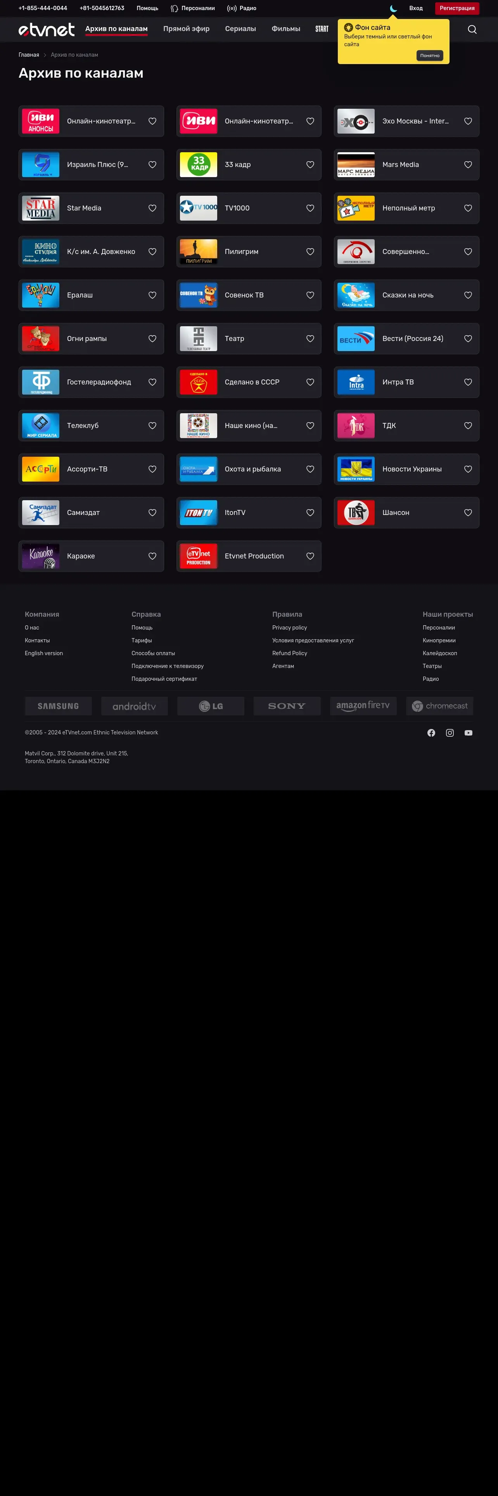Click the amazon fireTV logo
This screenshot has height=1496, width=498.
[x=363, y=706]
